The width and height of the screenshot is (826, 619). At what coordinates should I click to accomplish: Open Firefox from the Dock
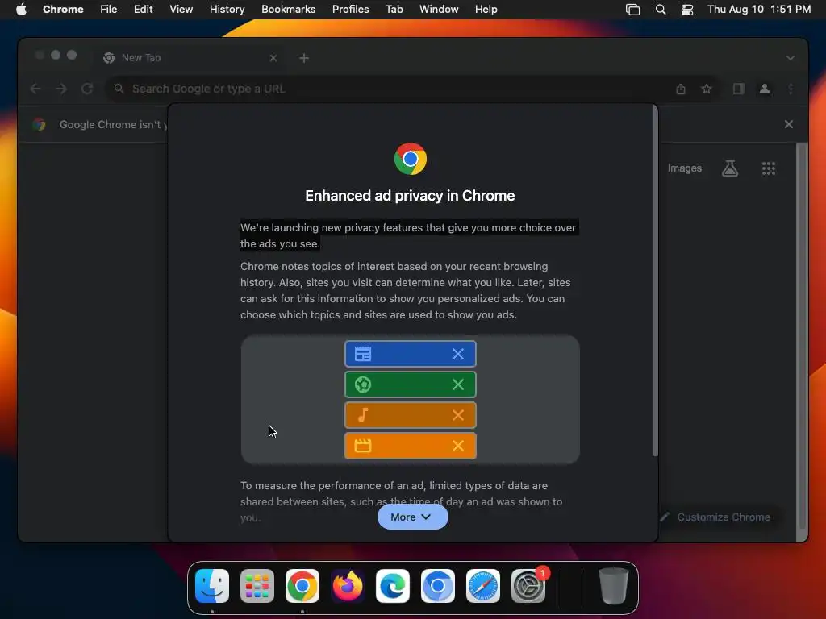click(347, 586)
